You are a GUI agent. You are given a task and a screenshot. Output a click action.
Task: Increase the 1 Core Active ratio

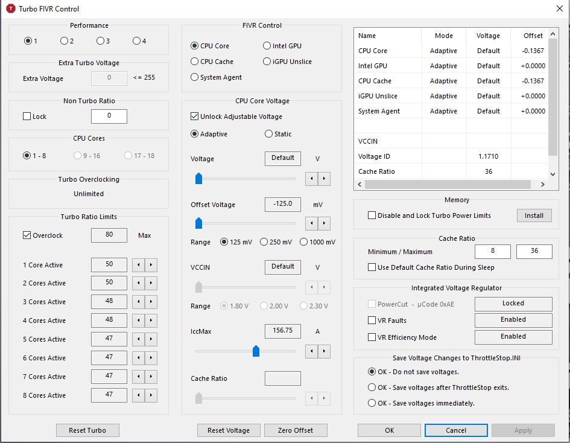click(x=151, y=265)
